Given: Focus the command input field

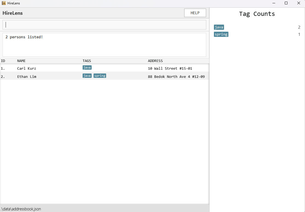Looking at the screenshot, I should tap(104, 25).
